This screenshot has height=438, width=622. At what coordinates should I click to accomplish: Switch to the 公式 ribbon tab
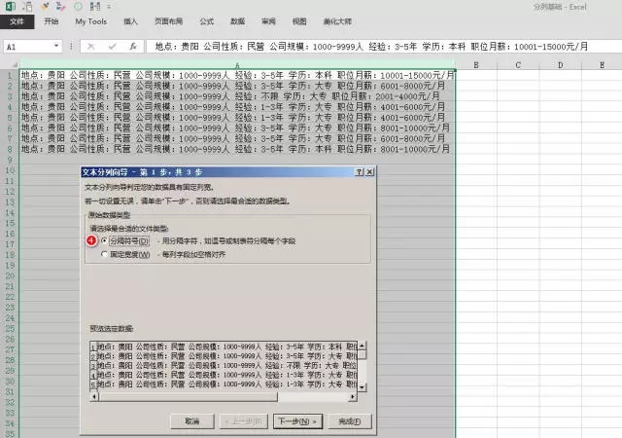click(x=207, y=21)
